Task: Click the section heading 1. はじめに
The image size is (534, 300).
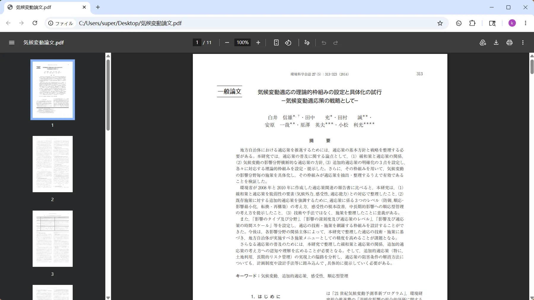Action: click(x=266, y=296)
